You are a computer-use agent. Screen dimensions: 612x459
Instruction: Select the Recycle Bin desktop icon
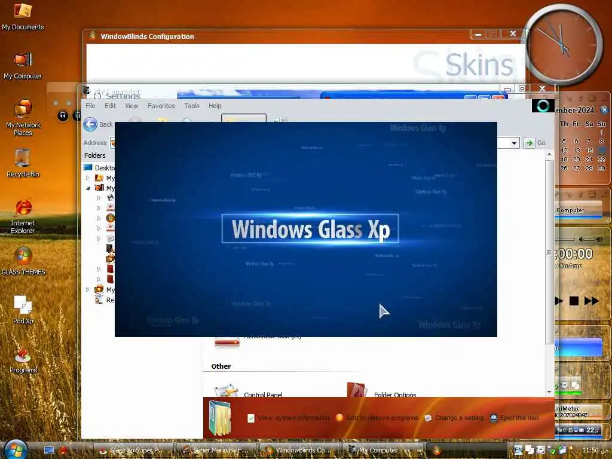pos(23,163)
